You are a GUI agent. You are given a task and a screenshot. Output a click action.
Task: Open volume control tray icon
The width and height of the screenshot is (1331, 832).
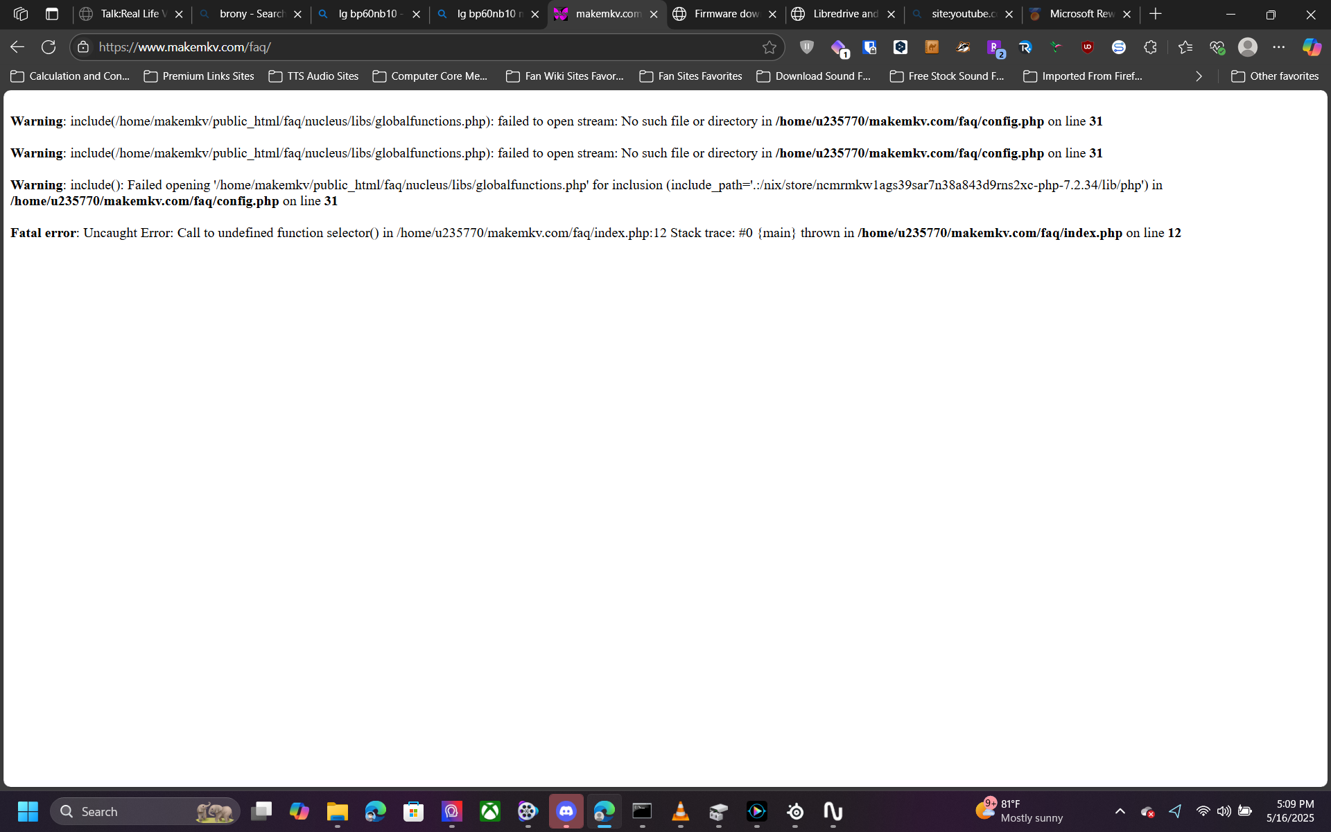click(x=1224, y=811)
